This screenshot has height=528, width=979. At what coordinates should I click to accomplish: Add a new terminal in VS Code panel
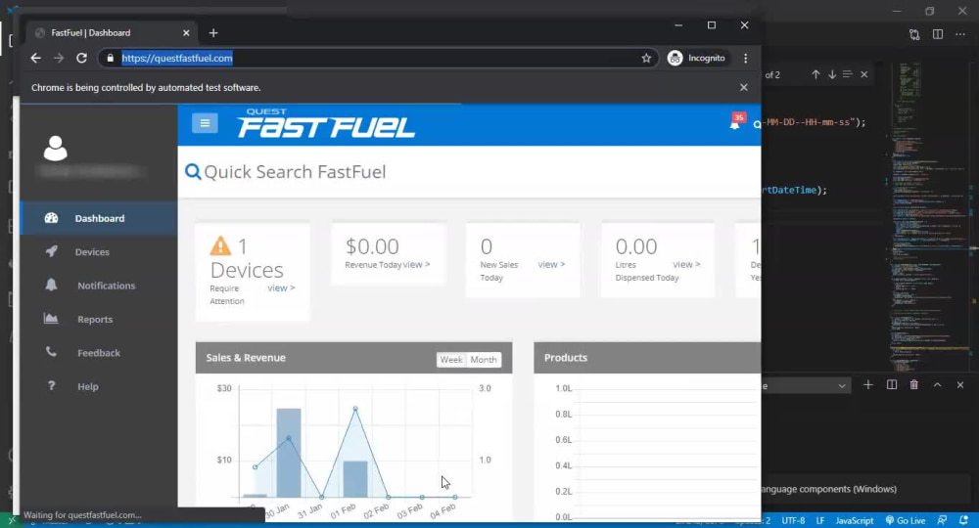tap(867, 384)
